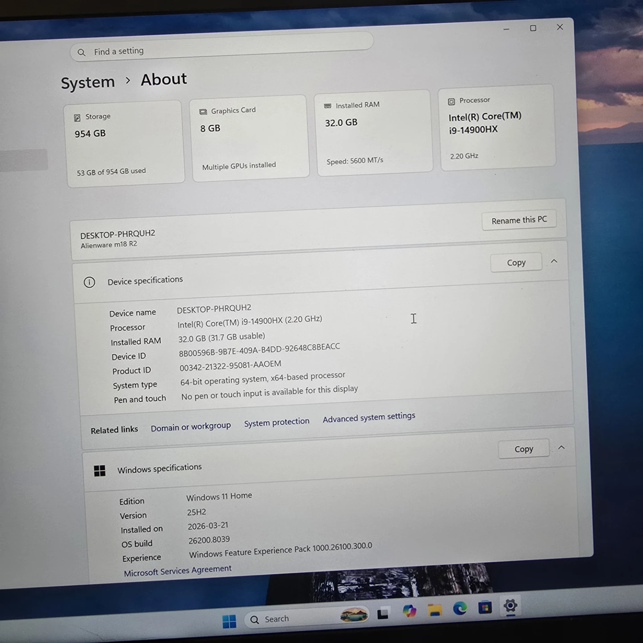The width and height of the screenshot is (643, 643).
Task: Click 53 GB of 954 GB used text
Action: [x=111, y=171]
